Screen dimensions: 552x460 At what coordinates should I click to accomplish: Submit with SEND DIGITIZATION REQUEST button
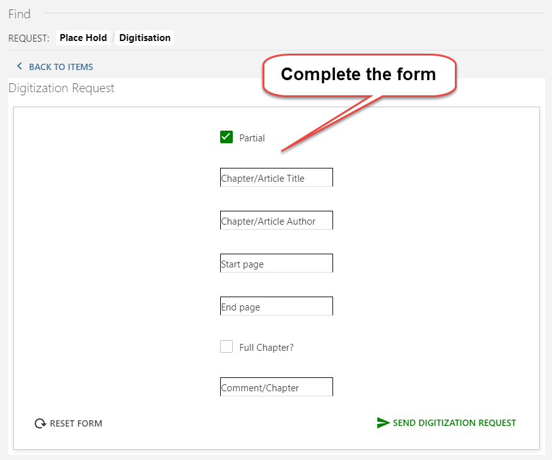[x=454, y=423]
